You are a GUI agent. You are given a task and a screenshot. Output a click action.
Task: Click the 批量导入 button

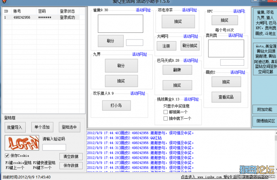point(15,127)
